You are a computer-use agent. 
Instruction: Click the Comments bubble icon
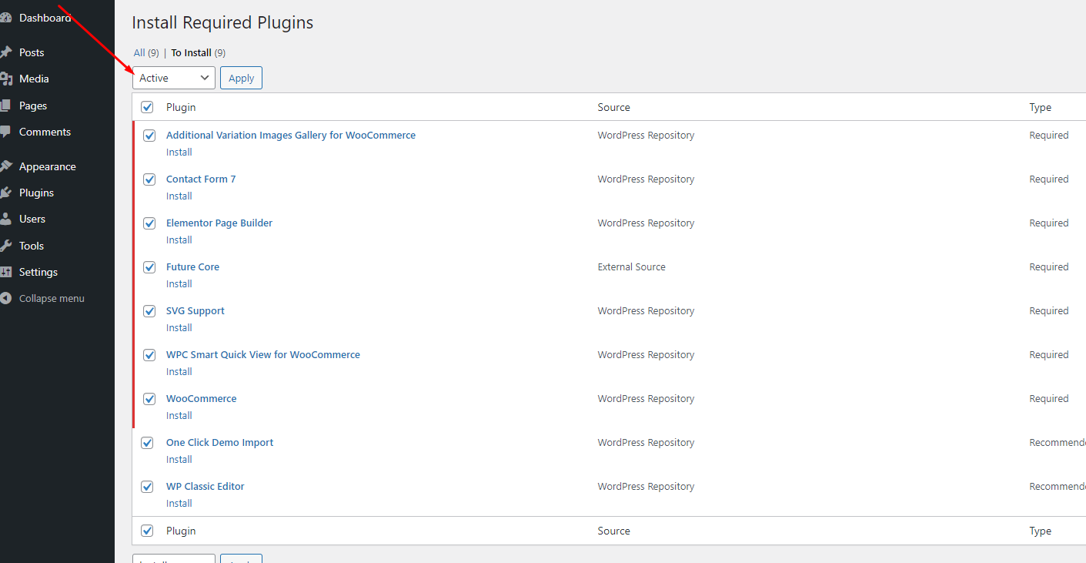point(6,132)
